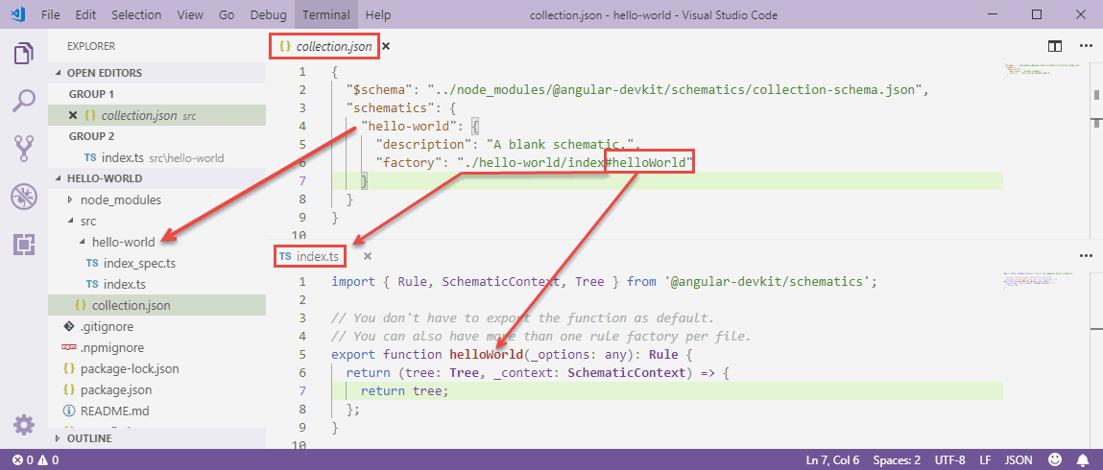Image resolution: width=1103 pixels, height=470 pixels.
Task: Open the Manage gear menu
Action: pyautogui.click(x=24, y=425)
